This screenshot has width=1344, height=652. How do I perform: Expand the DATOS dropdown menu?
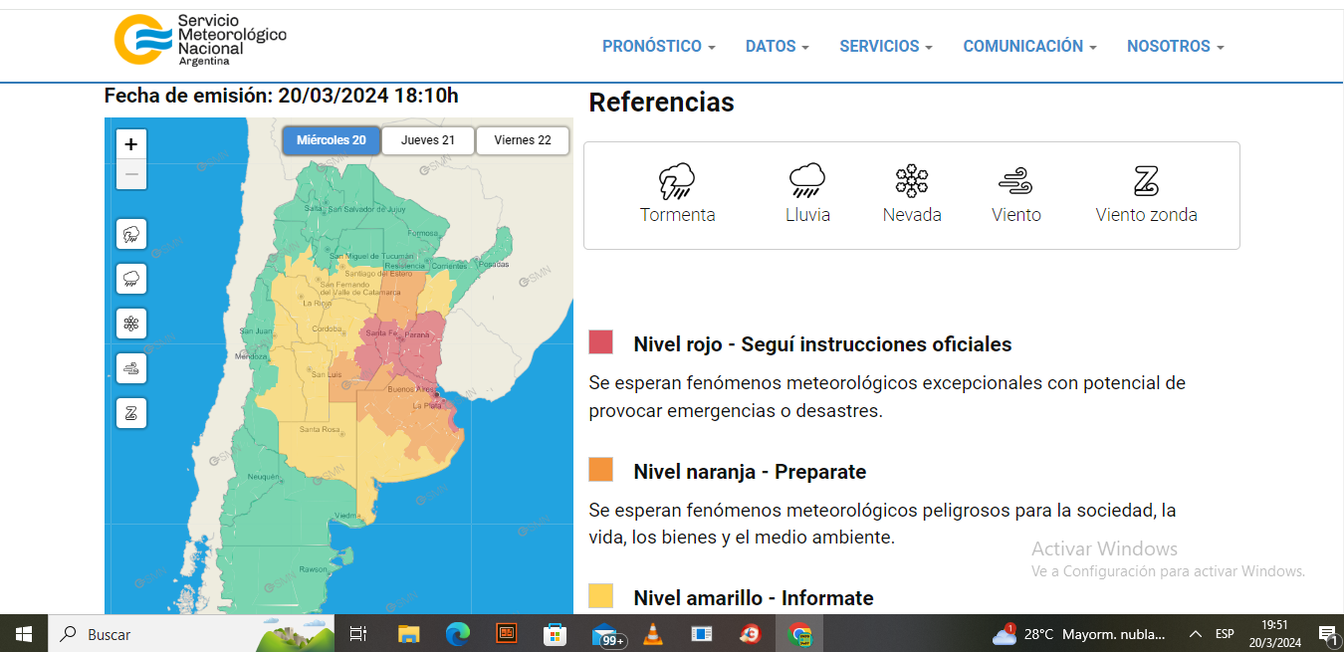click(x=777, y=46)
